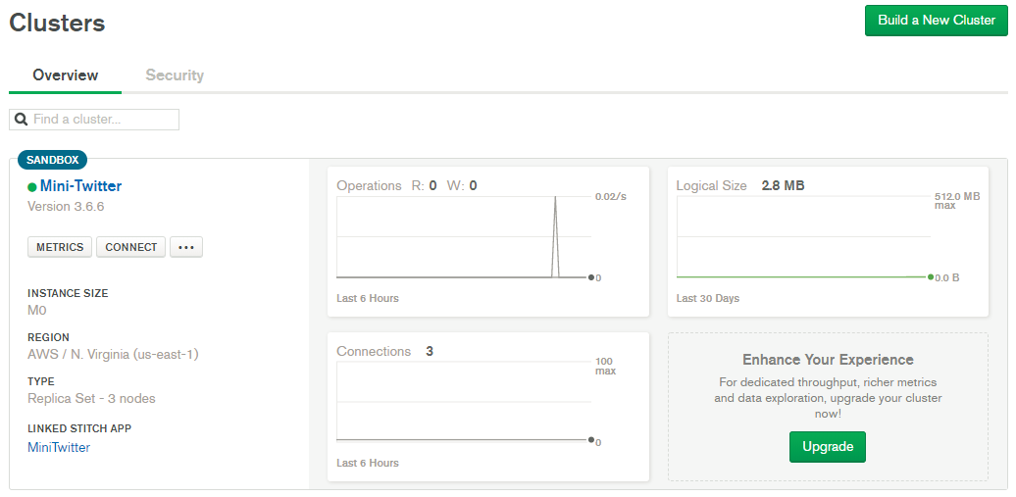Switch to the Security tab
Image resolution: width=1016 pixels, height=497 pixels.
[175, 75]
